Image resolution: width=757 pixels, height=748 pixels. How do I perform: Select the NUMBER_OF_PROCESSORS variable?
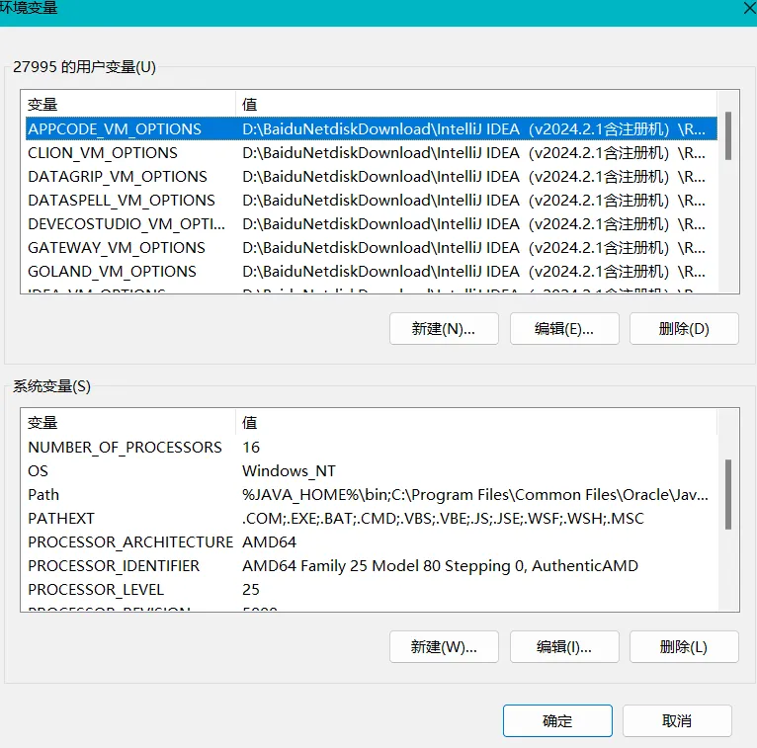click(125, 448)
